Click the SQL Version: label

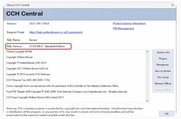[x=15, y=46]
